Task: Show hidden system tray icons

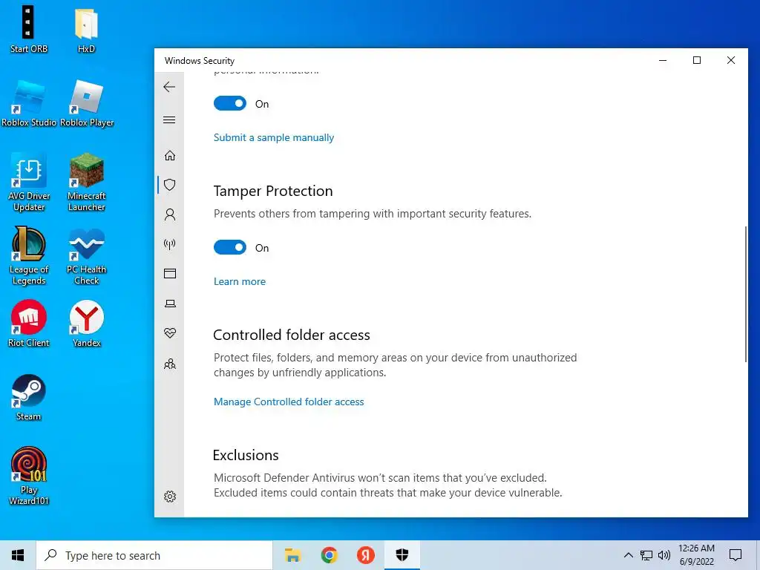Action: pos(628,555)
